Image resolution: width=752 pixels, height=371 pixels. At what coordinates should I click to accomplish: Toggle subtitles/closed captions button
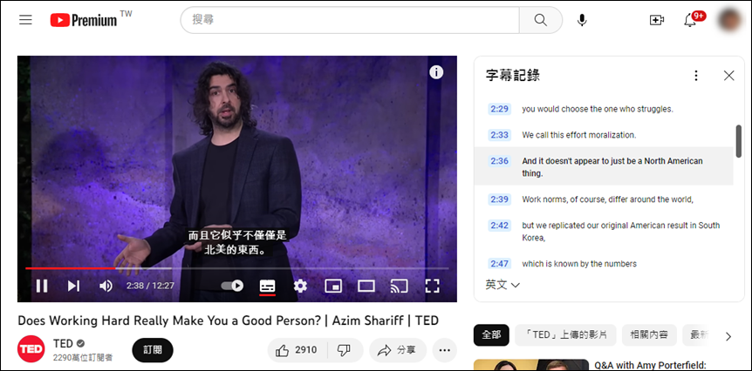268,287
